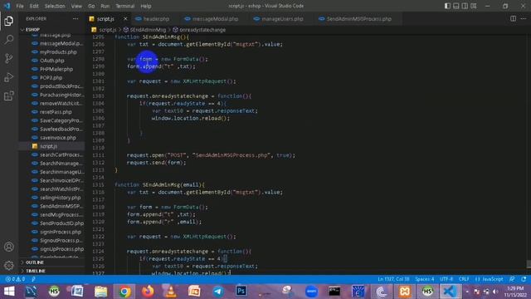Open OAuth.php in explorer
This screenshot has height=299, width=531.
pos(52,61)
